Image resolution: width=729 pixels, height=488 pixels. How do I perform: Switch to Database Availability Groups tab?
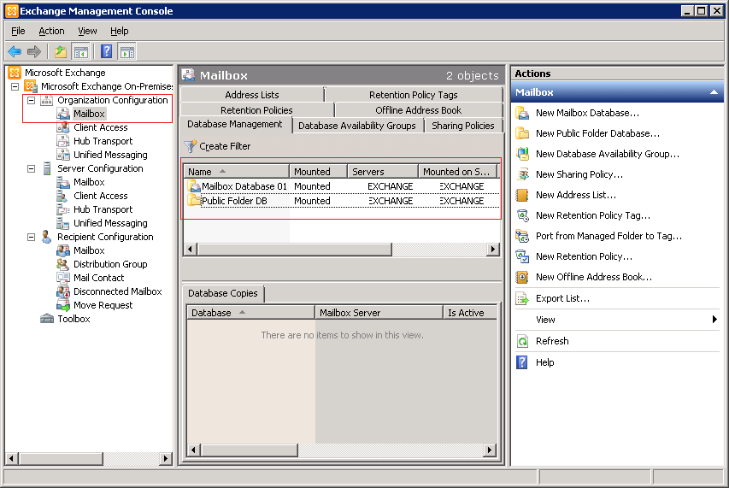tap(357, 126)
